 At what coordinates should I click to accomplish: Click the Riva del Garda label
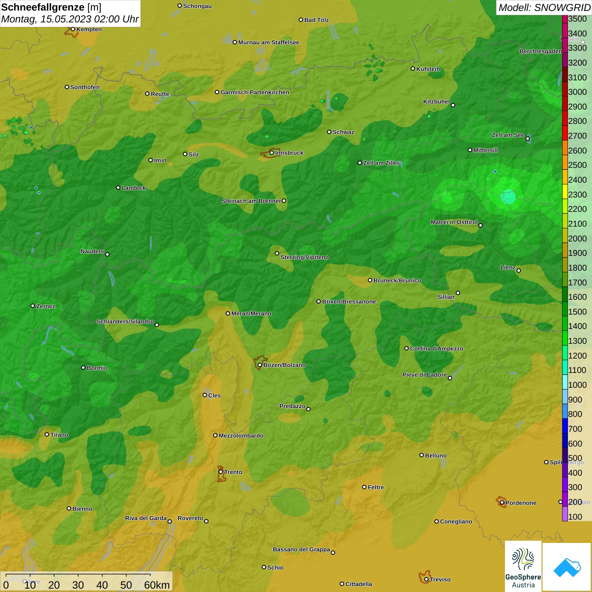145,518
